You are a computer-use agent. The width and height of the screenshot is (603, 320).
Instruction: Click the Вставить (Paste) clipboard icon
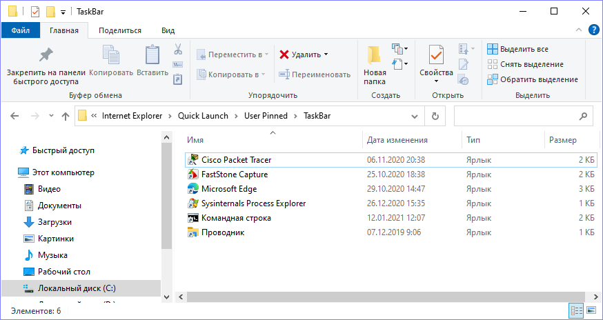(x=152, y=54)
